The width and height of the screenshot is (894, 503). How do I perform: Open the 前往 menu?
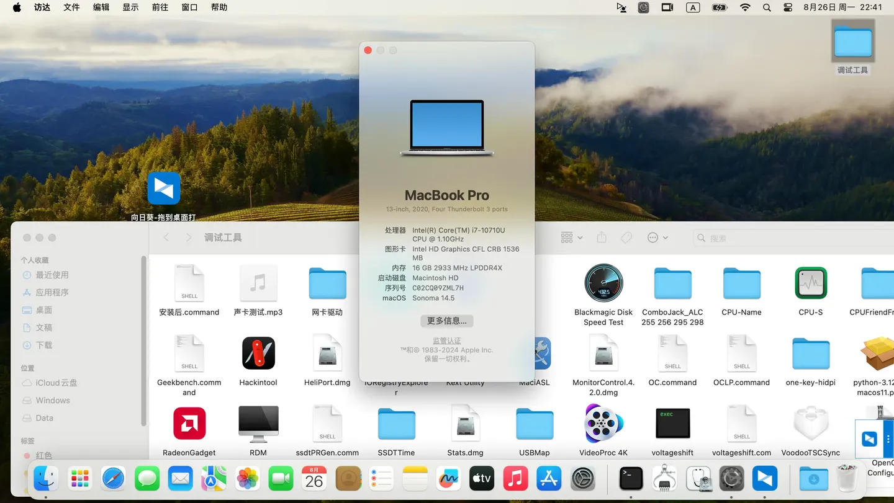pyautogui.click(x=160, y=7)
